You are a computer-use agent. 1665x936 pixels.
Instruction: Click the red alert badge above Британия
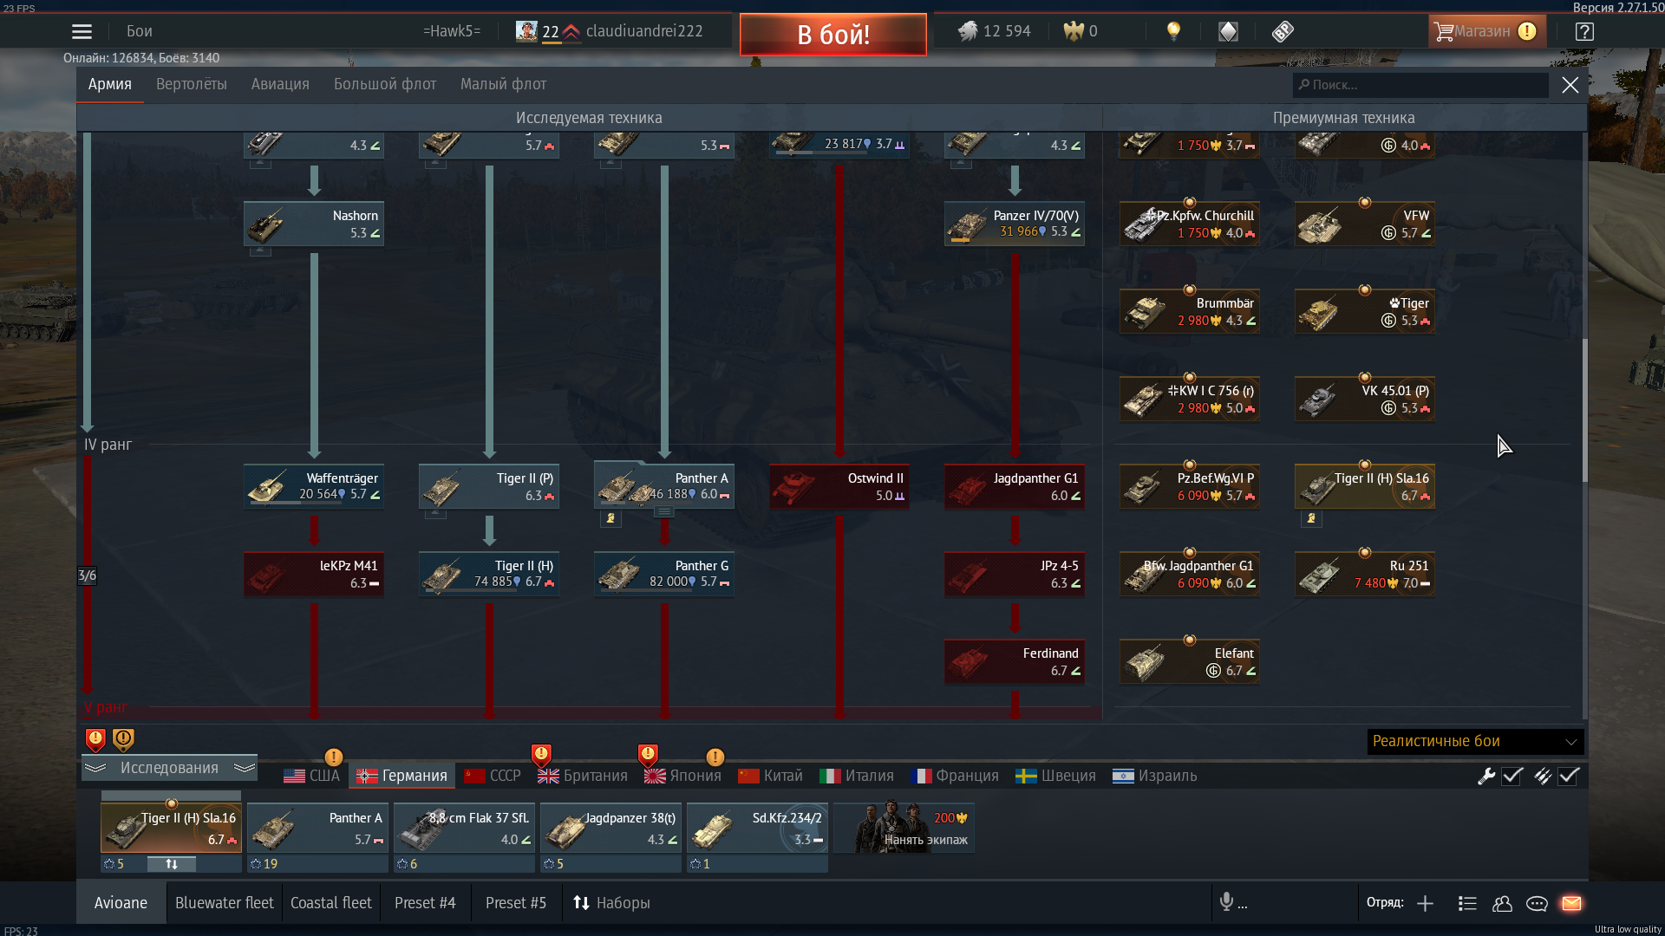541,755
